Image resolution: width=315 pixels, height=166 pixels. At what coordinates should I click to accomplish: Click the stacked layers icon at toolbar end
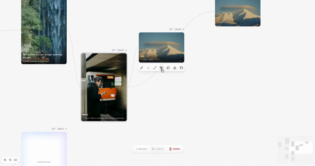(181, 68)
